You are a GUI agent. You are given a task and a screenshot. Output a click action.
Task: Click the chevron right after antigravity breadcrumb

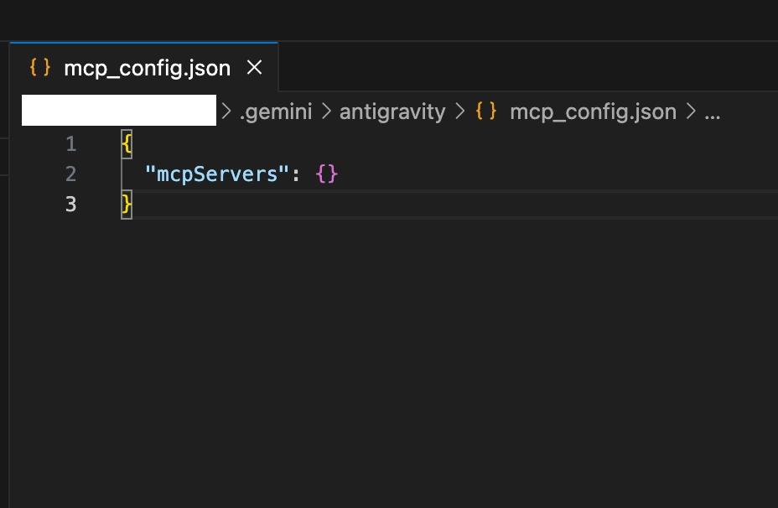click(x=460, y=111)
